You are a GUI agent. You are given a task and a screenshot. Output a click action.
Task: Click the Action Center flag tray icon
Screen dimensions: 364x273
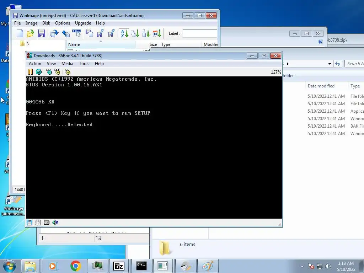(x=311, y=266)
